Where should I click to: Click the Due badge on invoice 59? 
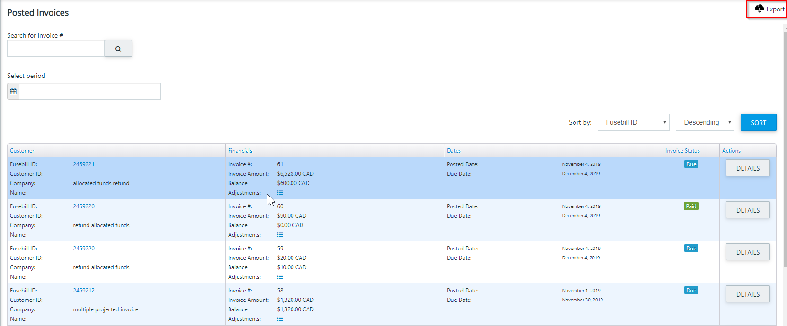[x=691, y=249]
